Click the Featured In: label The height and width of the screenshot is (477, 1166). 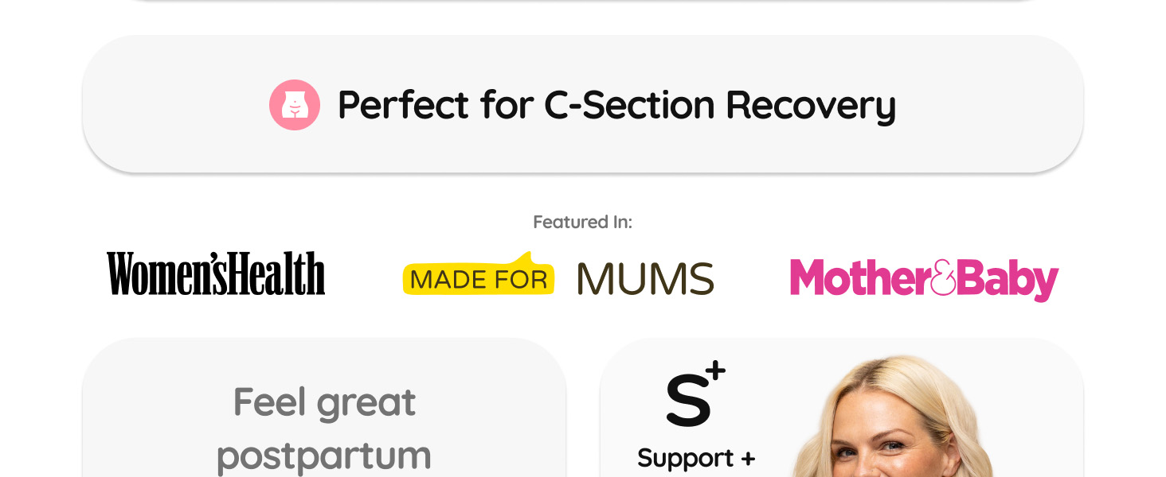point(582,223)
